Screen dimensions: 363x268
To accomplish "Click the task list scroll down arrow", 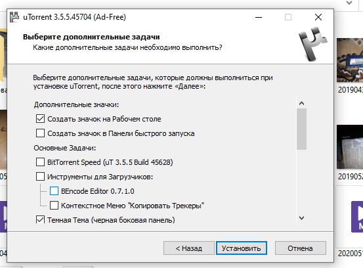I will [x=301, y=217].
